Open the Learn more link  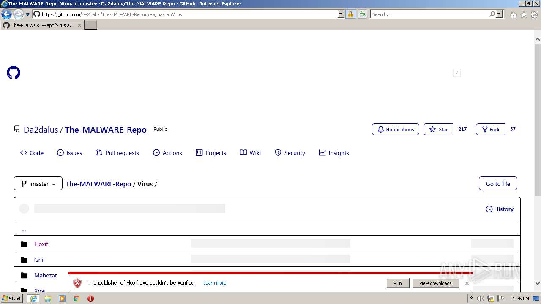point(215,283)
